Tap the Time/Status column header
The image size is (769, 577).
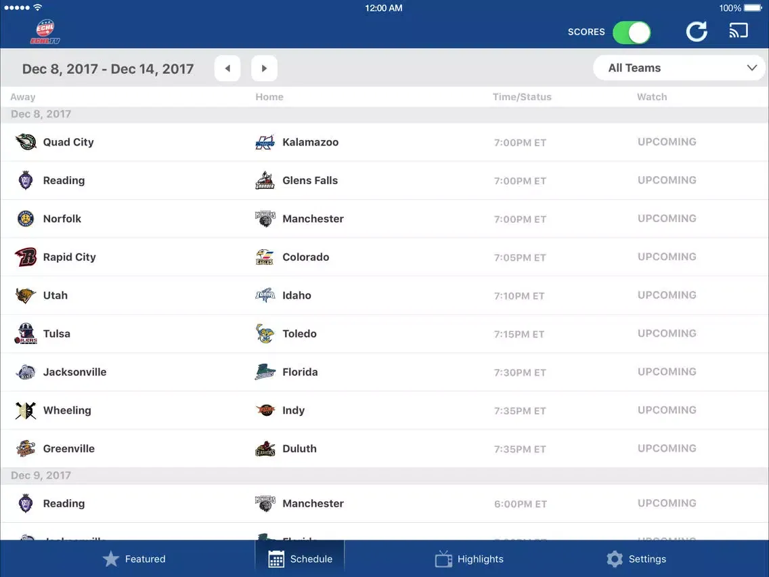point(522,97)
